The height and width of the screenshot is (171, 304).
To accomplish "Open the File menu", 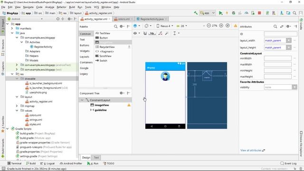I will click(x=3, y=7).
